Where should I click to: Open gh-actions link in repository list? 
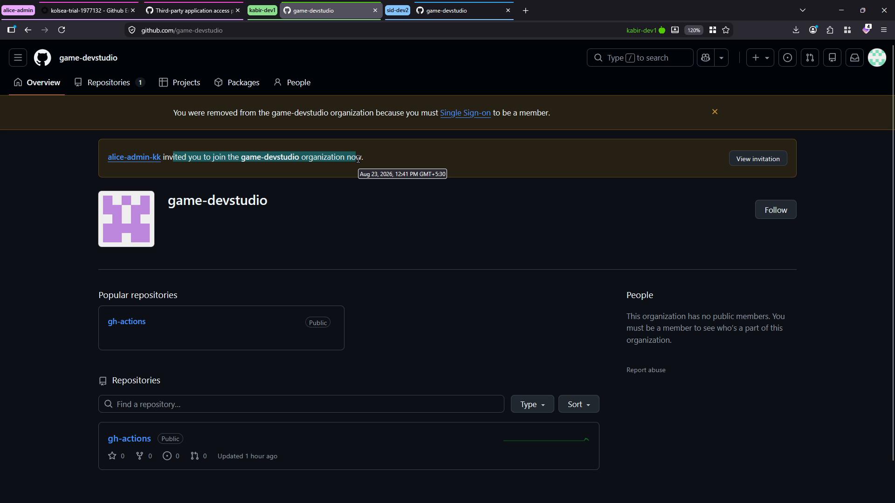pos(129,438)
